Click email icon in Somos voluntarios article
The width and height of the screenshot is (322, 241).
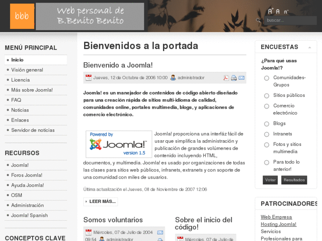(160, 233)
